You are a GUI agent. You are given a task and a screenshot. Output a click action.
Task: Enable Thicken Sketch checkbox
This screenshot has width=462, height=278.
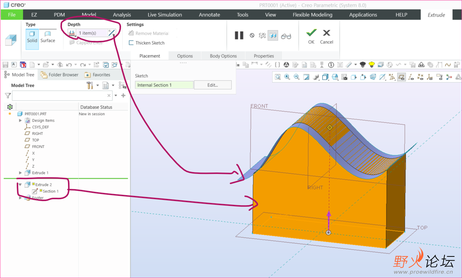[131, 43]
